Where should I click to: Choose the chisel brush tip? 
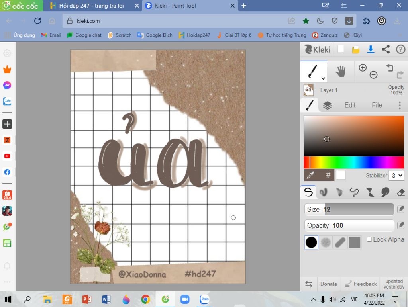340,242
